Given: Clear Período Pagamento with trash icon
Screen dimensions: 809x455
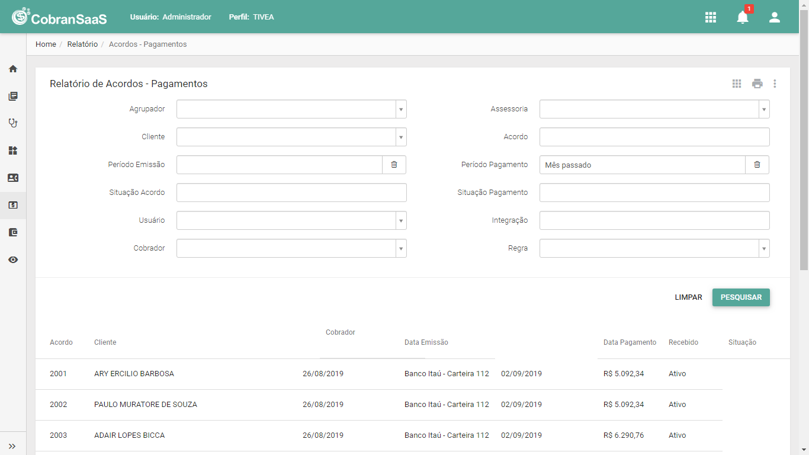Looking at the screenshot, I should tap(757, 165).
